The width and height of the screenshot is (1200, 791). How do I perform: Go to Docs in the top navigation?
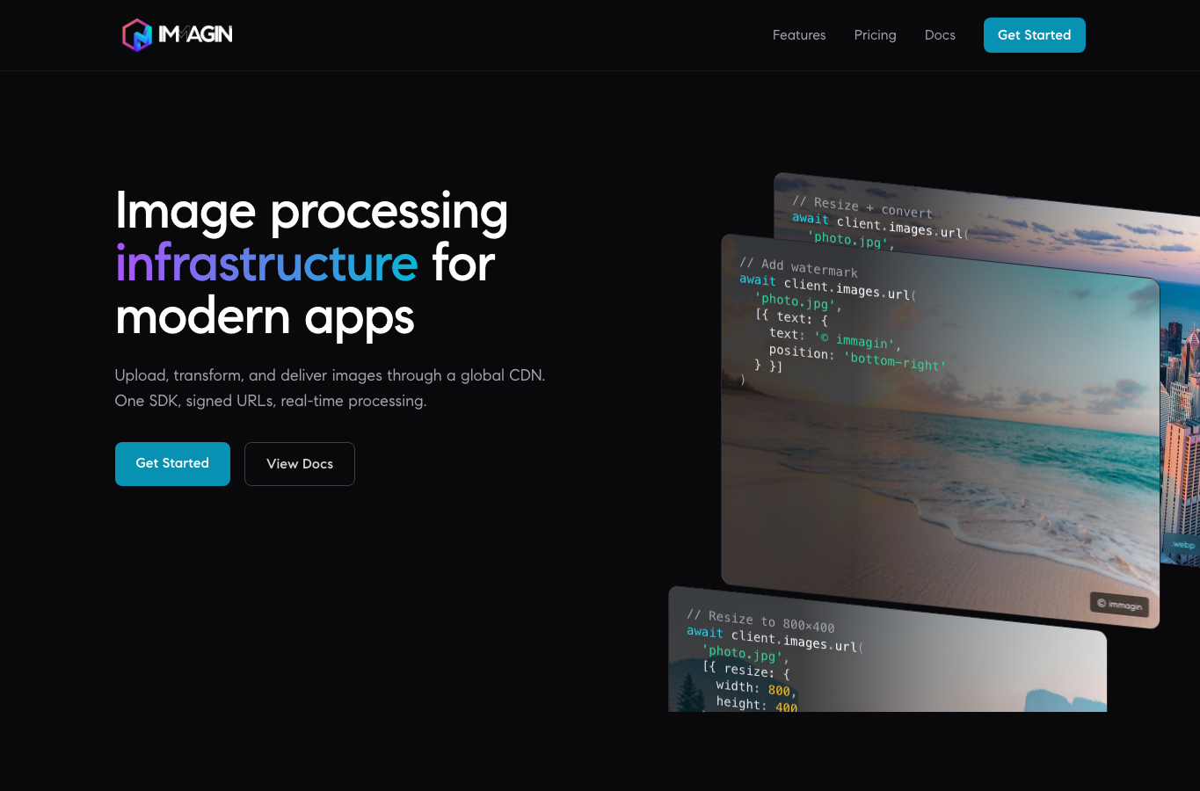[x=940, y=35]
